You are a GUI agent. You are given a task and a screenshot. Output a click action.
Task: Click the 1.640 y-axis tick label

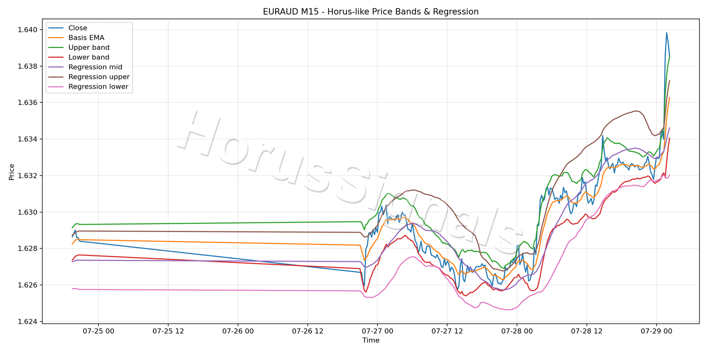pos(27,30)
